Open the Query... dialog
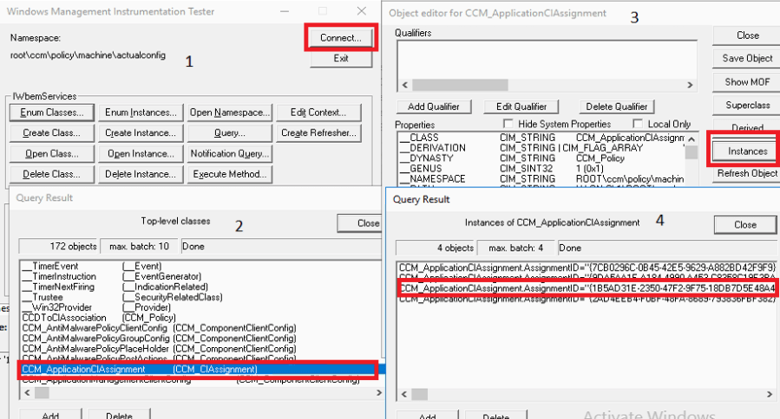The image size is (780, 419). [230, 133]
